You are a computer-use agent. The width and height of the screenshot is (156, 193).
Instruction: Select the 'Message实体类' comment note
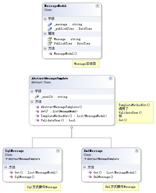(x=86, y=64)
